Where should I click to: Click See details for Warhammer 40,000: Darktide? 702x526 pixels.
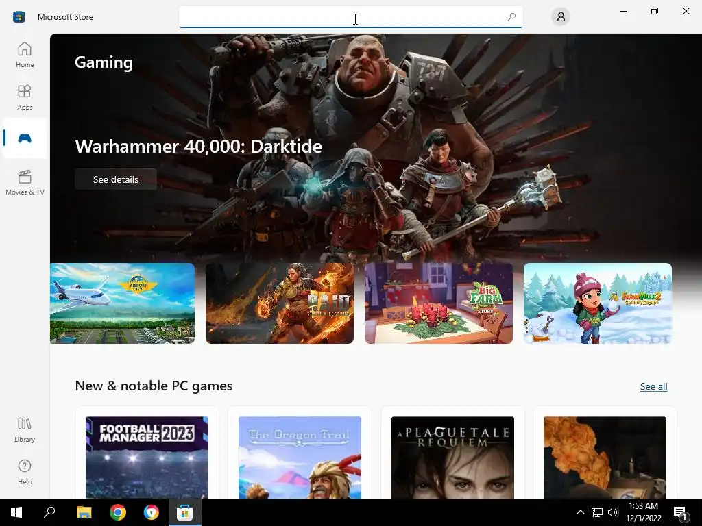pyautogui.click(x=115, y=179)
